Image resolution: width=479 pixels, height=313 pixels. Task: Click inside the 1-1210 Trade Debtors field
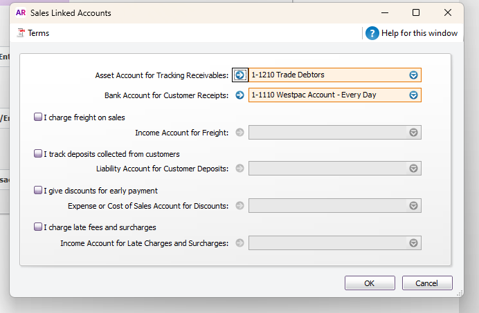[x=325, y=75]
